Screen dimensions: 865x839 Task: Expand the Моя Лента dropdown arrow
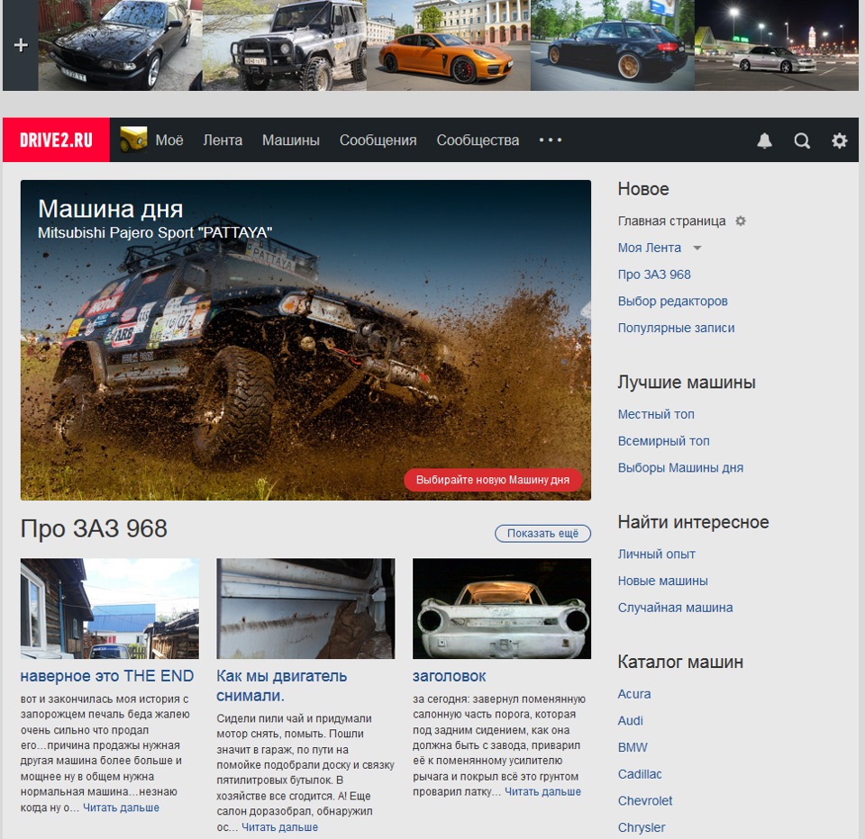pos(697,248)
